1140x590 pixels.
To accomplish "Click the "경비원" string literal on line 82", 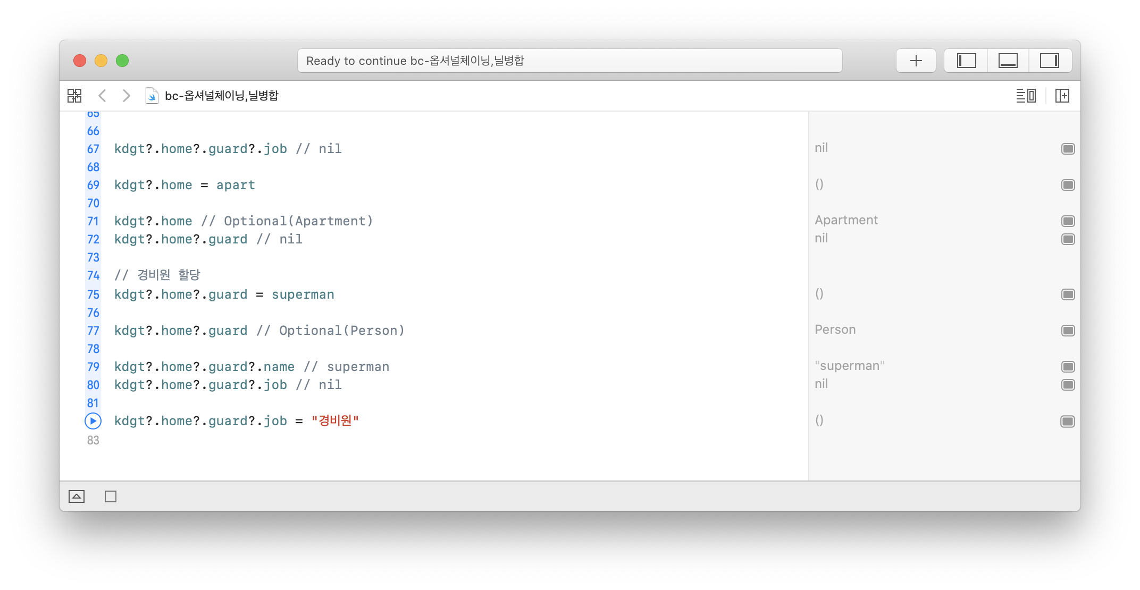I will click(x=335, y=421).
